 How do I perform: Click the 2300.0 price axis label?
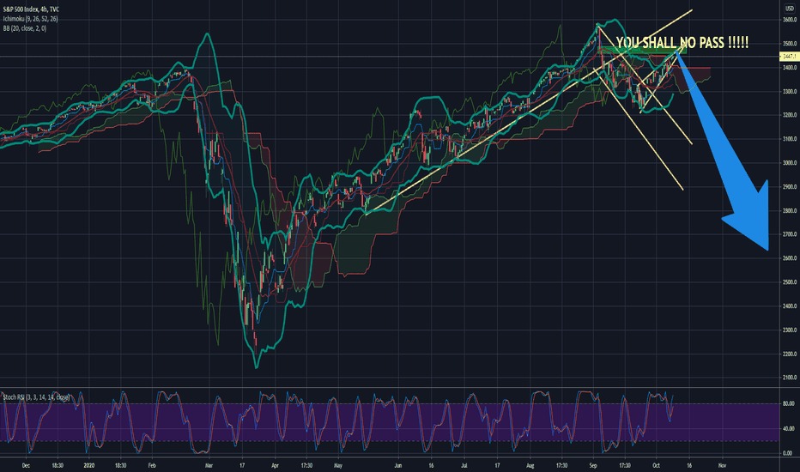(x=790, y=330)
